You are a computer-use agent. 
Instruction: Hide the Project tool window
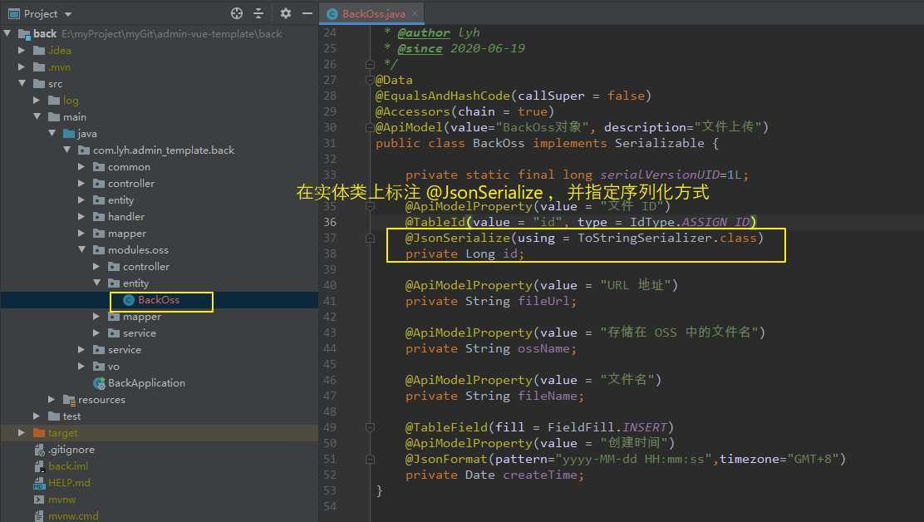pos(307,13)
